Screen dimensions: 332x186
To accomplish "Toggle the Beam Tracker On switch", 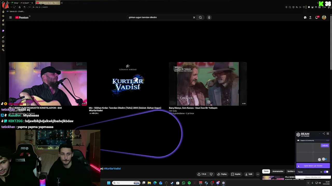I will coord(326,172).
